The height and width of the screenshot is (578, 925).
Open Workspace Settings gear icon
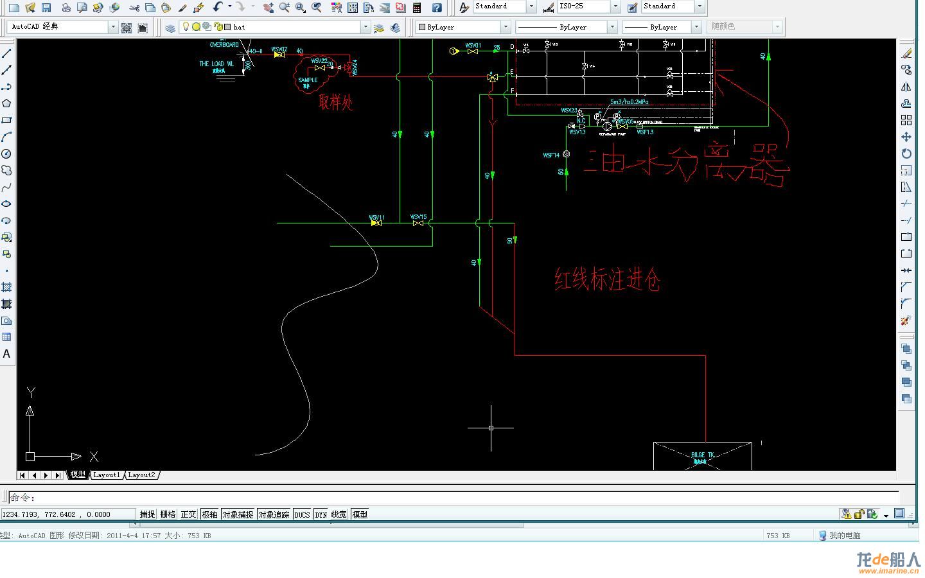[127, 28]
